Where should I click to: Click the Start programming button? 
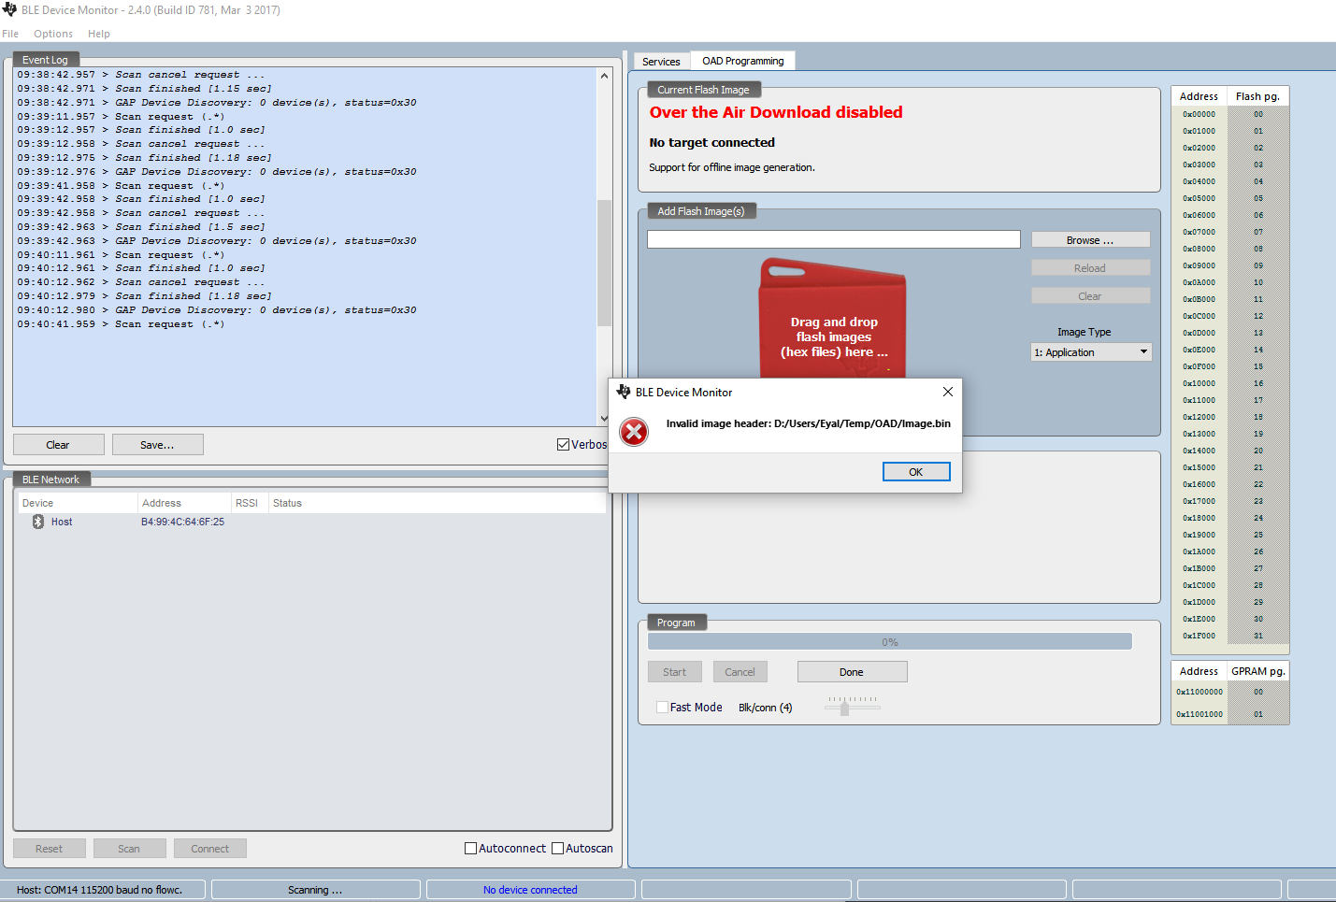(675, 672)
